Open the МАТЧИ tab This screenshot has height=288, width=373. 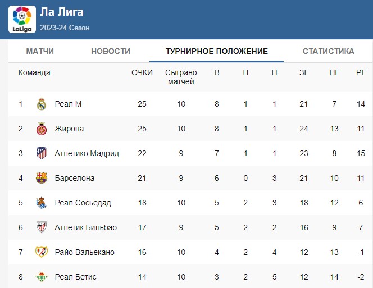pos(40,51)
